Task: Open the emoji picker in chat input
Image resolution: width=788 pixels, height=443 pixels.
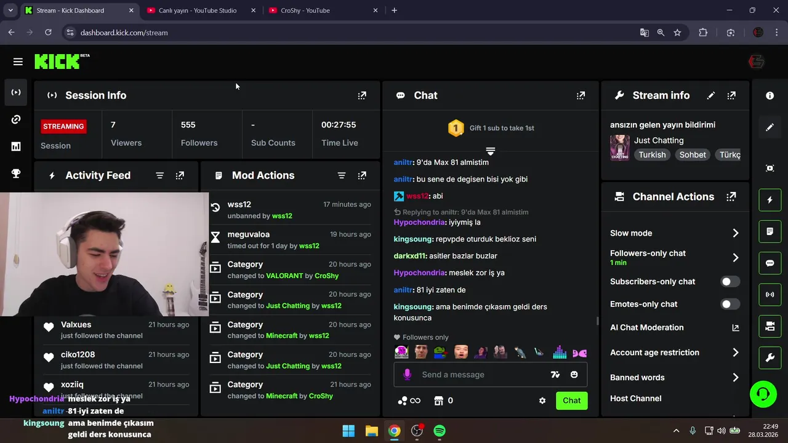Action: tap(574, 375)
